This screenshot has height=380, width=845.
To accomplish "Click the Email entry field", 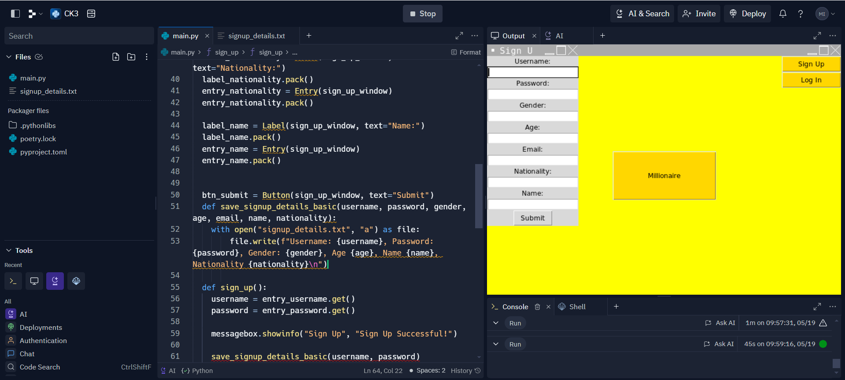I will pyautogui.click(x=533, y=160).
